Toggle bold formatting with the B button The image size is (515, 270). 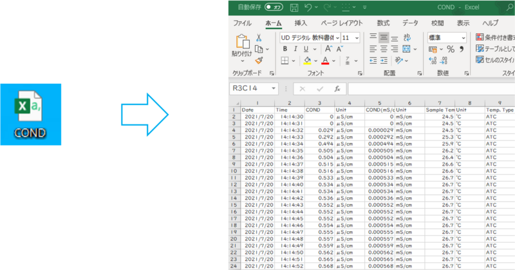[x=285, y=49]
